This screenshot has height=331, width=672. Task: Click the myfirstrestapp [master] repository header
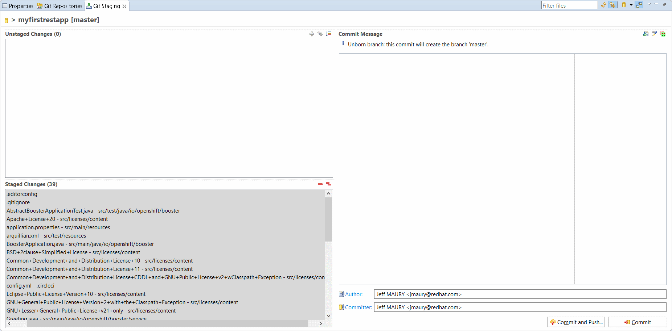click(x=59, y=20)
